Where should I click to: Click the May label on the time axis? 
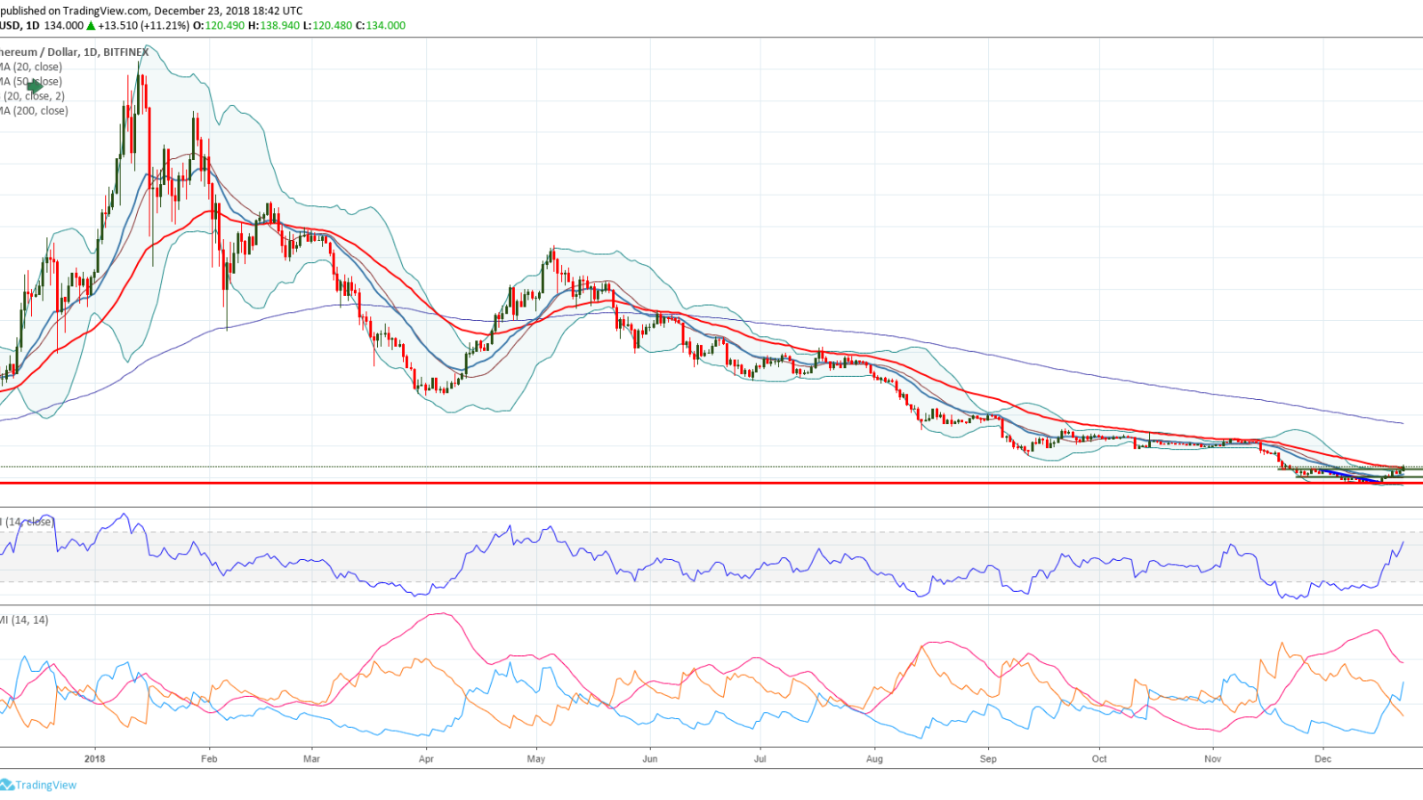point(536,759)
